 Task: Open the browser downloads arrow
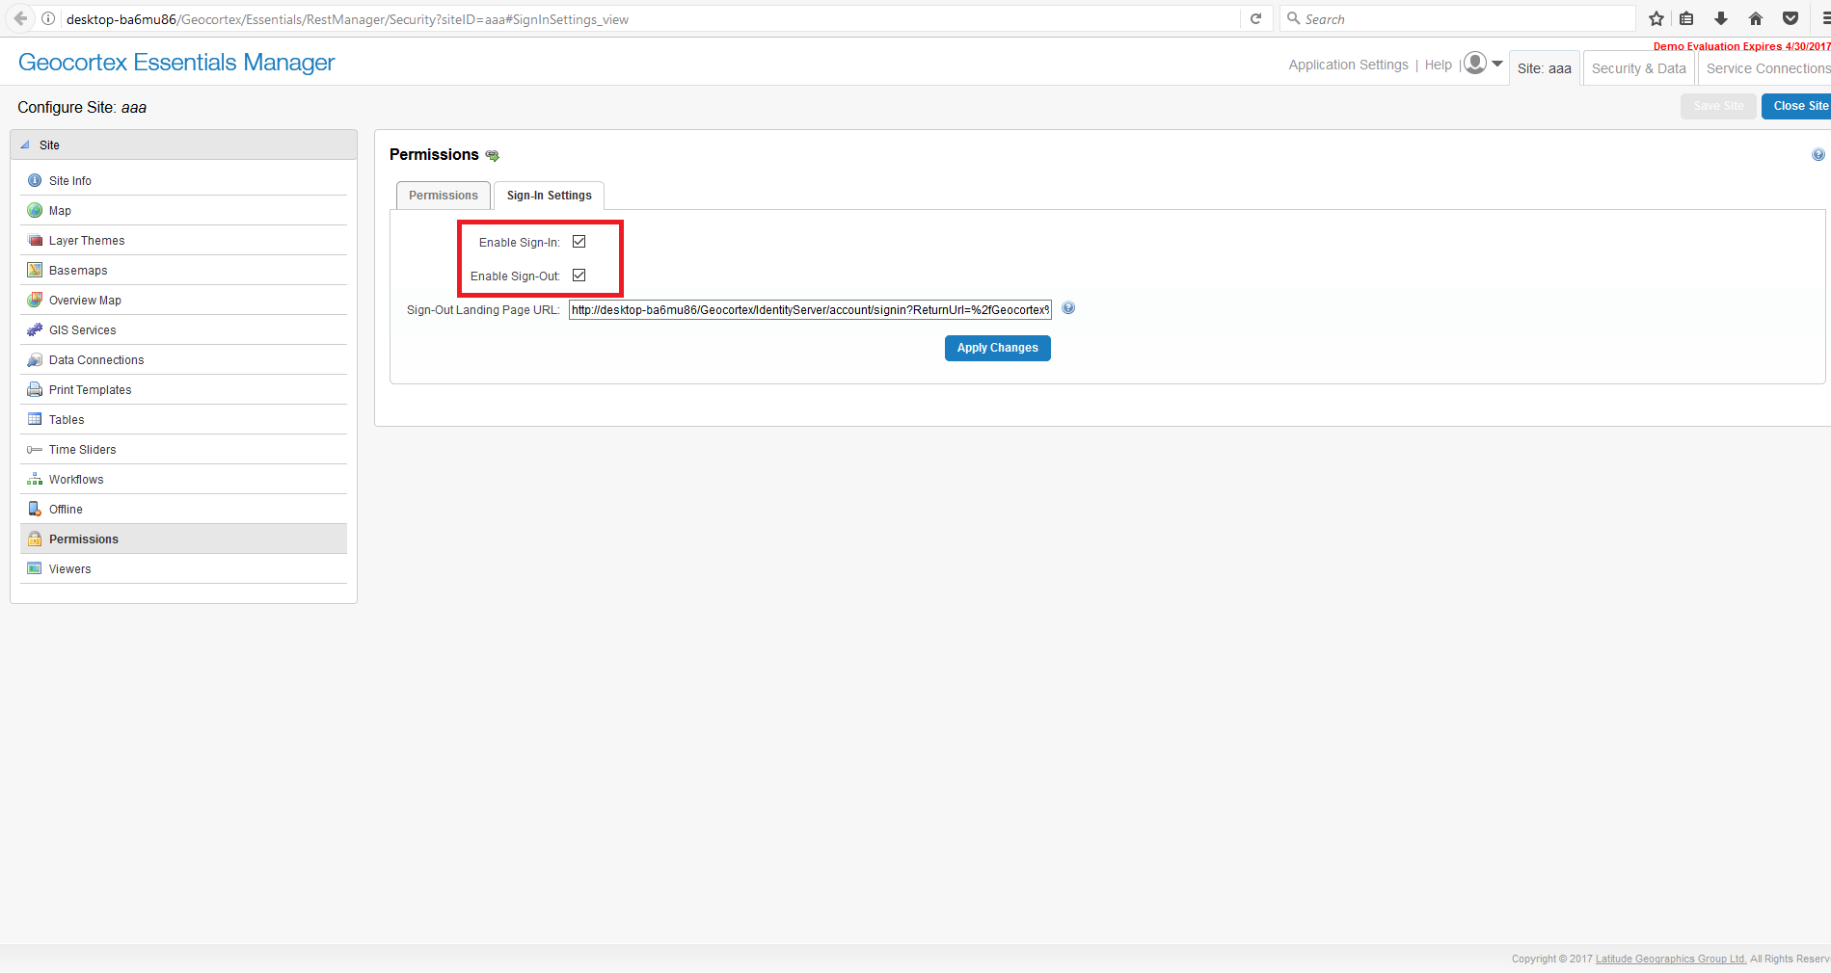click(1721, 18)
